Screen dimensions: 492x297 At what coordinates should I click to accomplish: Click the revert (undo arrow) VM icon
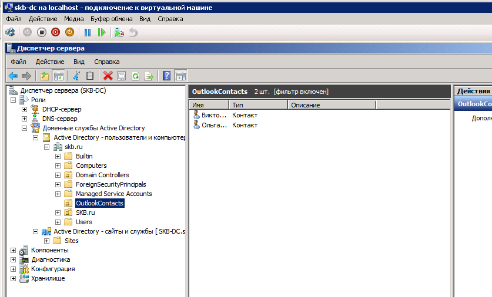pos(133,32)
